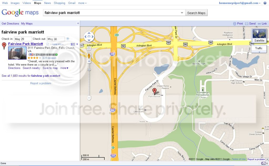Open the Get Directions link
This screenshot has width=269, height=166.
pyautogui.click(x=10, y=24)
